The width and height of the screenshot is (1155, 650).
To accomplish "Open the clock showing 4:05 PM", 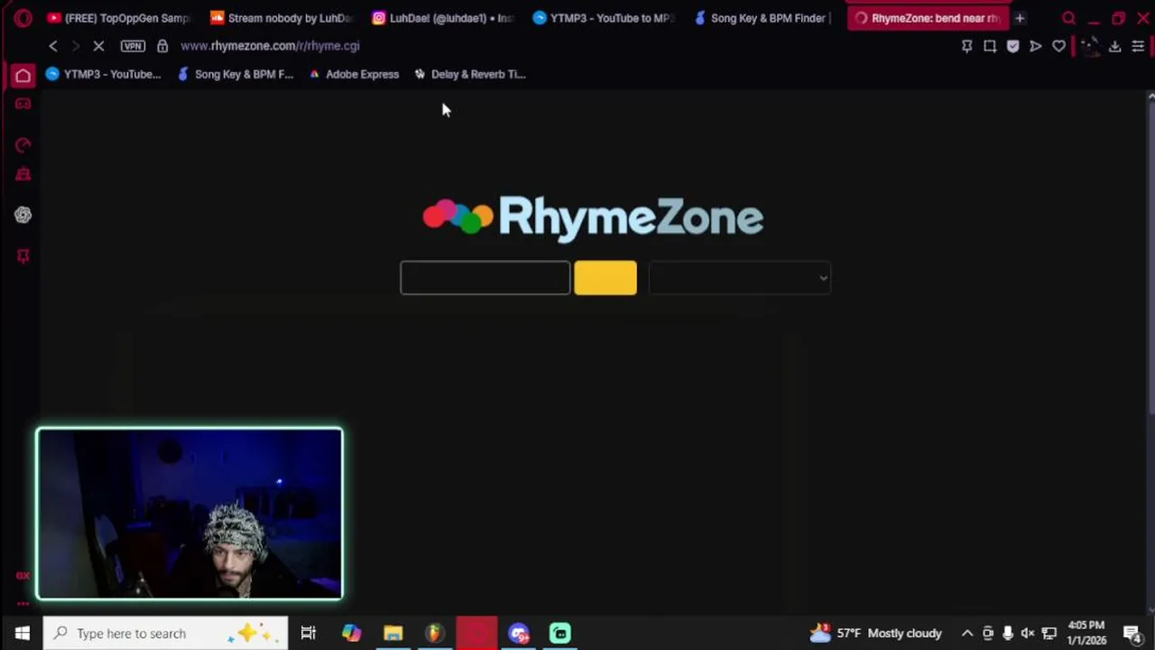I will click(1086, 633).
